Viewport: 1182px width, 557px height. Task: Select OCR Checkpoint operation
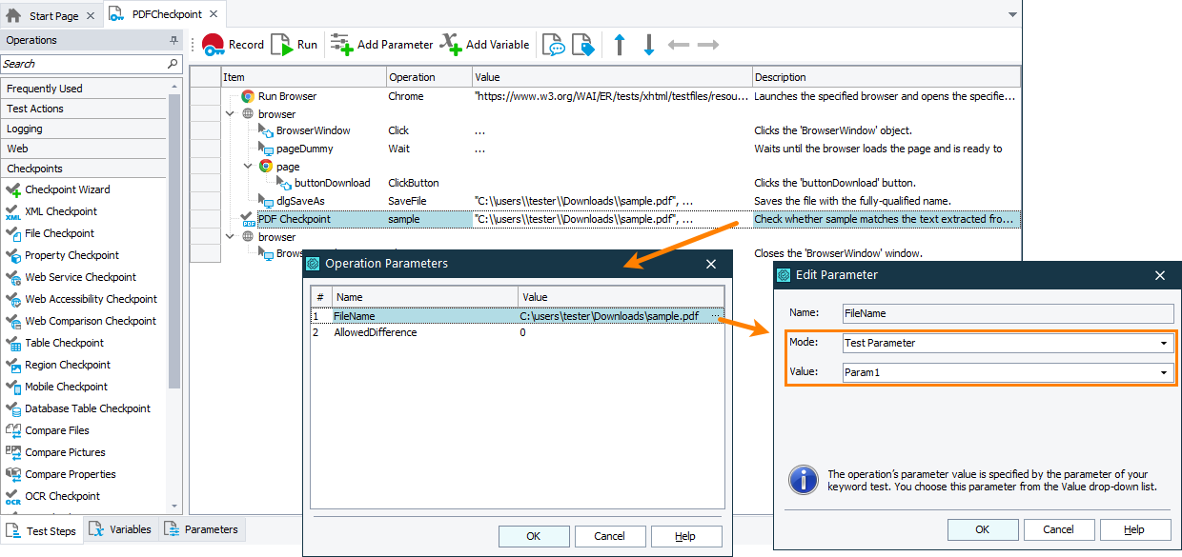[x=62, y=496]
